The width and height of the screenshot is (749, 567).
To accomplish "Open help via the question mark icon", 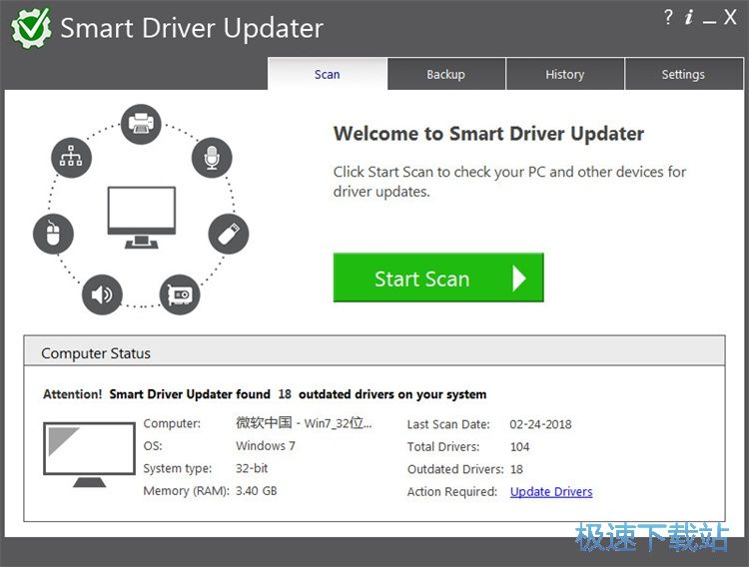I will tap(668, 17).
